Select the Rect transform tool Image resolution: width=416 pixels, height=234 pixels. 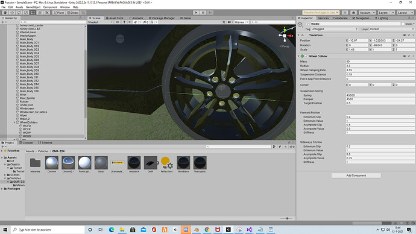pos(33,13)
